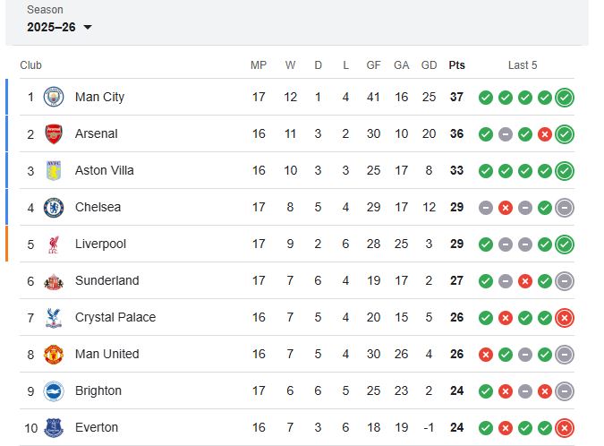Click the Last 5 column header
This screenshot has width=604, height=446.
tap(523, 65)
